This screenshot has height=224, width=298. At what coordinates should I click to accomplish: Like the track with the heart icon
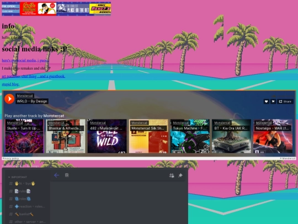pos(266,102)
